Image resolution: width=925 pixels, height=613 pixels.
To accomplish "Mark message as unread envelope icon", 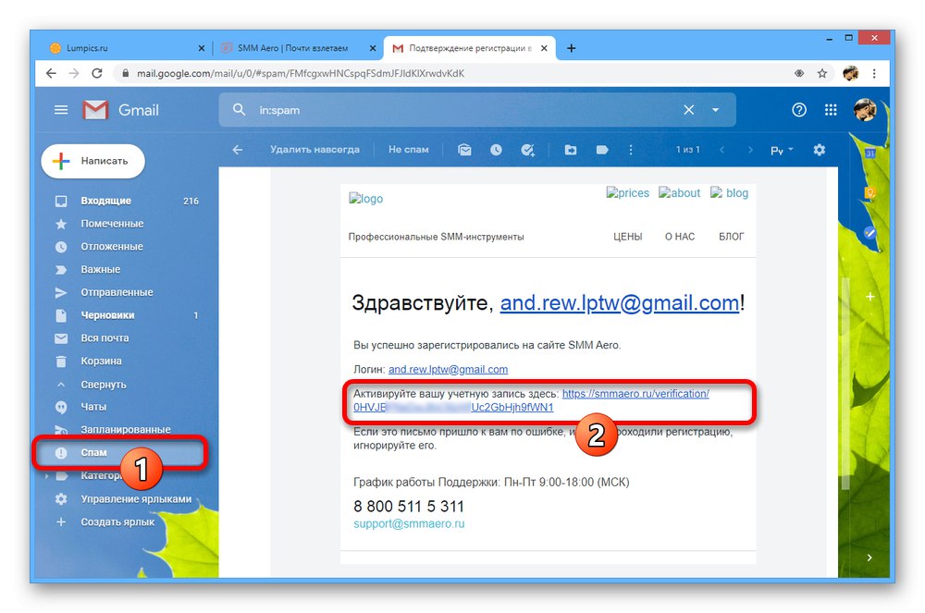I will (465, 150).
